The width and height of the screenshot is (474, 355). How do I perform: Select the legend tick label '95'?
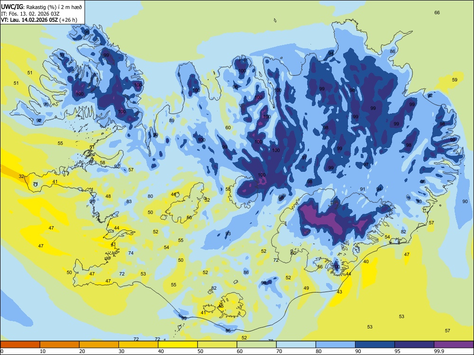(x=397, y=351)
